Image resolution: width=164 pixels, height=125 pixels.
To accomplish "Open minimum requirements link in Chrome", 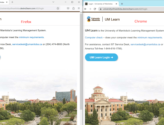I will tap(150, 37).
